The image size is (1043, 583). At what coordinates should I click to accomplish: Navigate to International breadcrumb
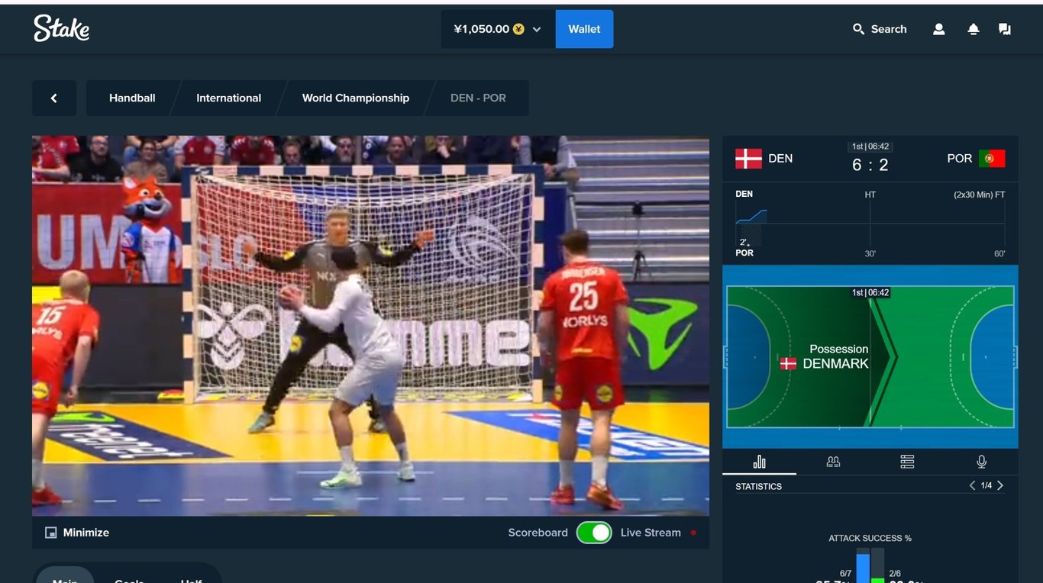click(228, 98)
